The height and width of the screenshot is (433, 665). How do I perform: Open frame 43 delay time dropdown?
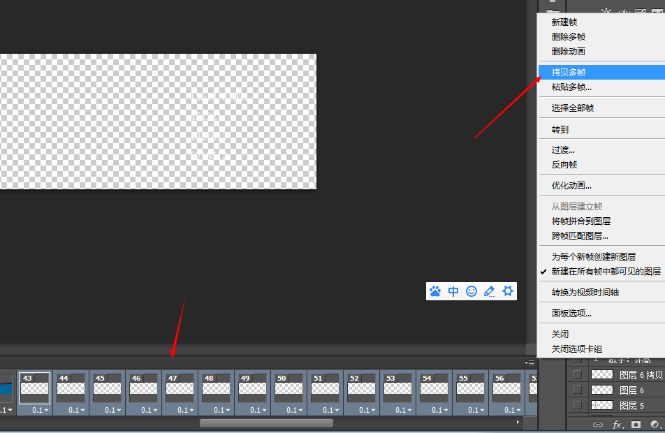[41, 410]
